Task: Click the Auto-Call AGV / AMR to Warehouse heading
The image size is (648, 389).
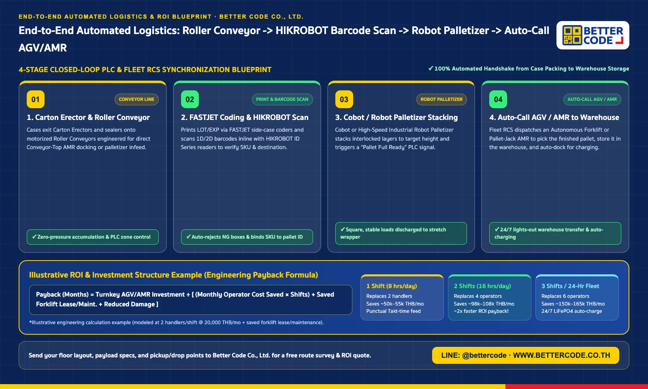Action: tap(554, 118)
